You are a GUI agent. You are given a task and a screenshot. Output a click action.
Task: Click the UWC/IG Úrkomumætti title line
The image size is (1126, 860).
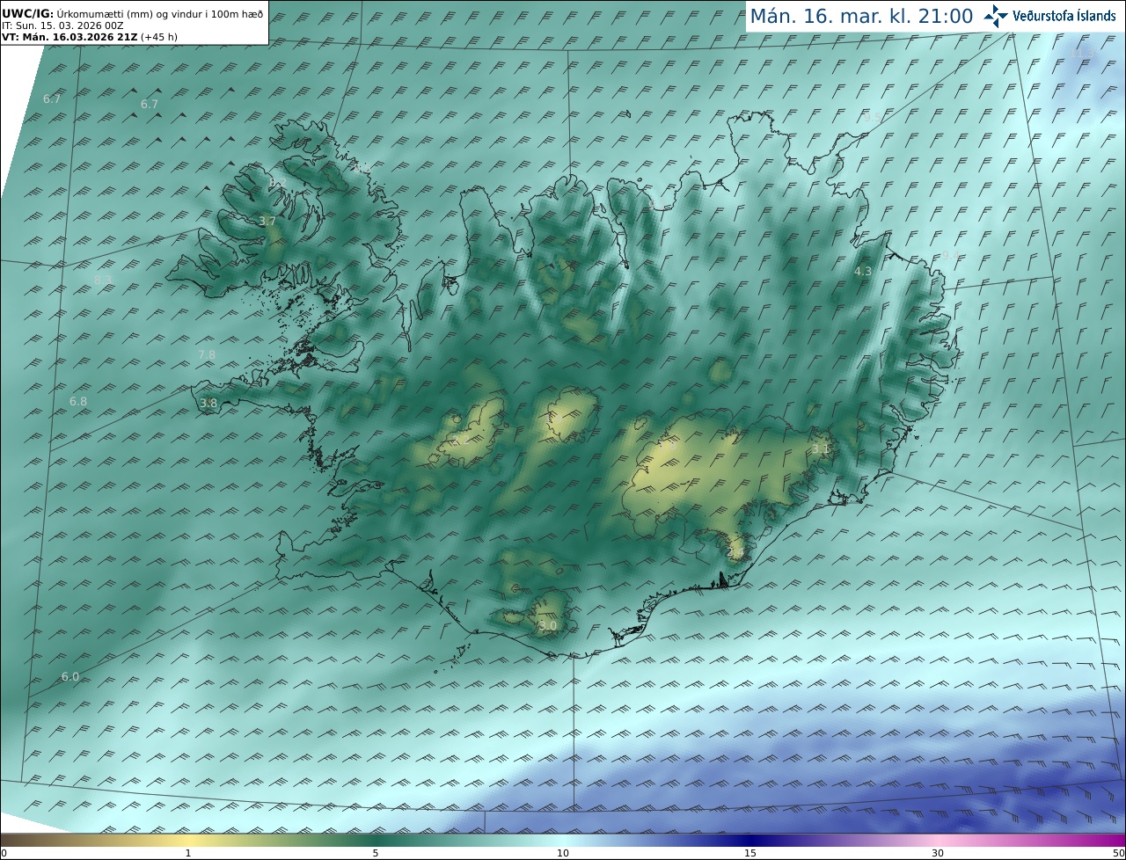coord(132,14)
